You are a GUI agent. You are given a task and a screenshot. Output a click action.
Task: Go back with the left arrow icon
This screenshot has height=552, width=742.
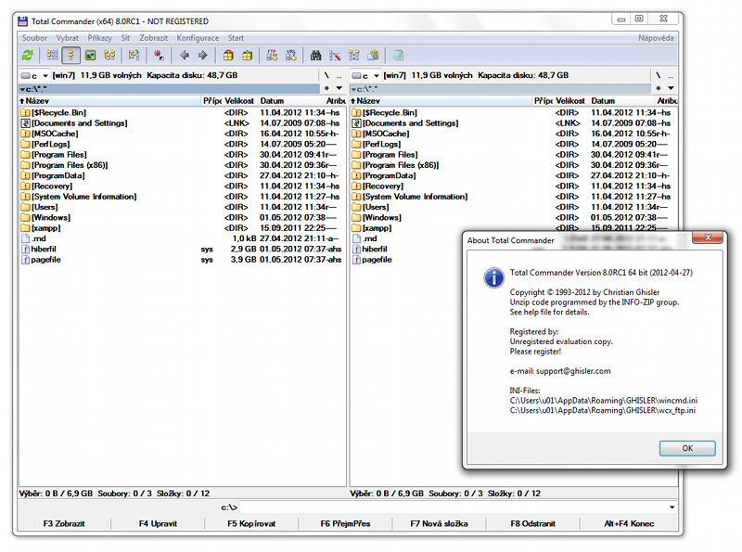(184, 56)
